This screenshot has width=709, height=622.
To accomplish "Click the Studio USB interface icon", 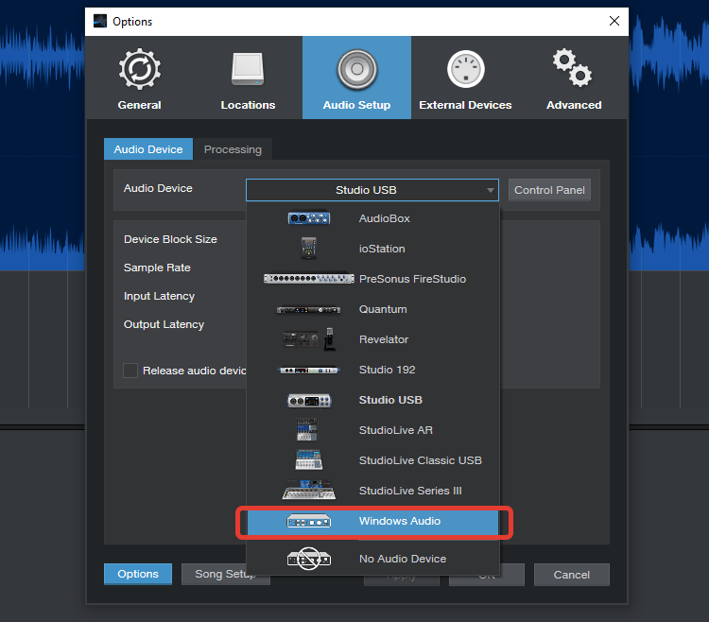I will click(x=309, y=401).
